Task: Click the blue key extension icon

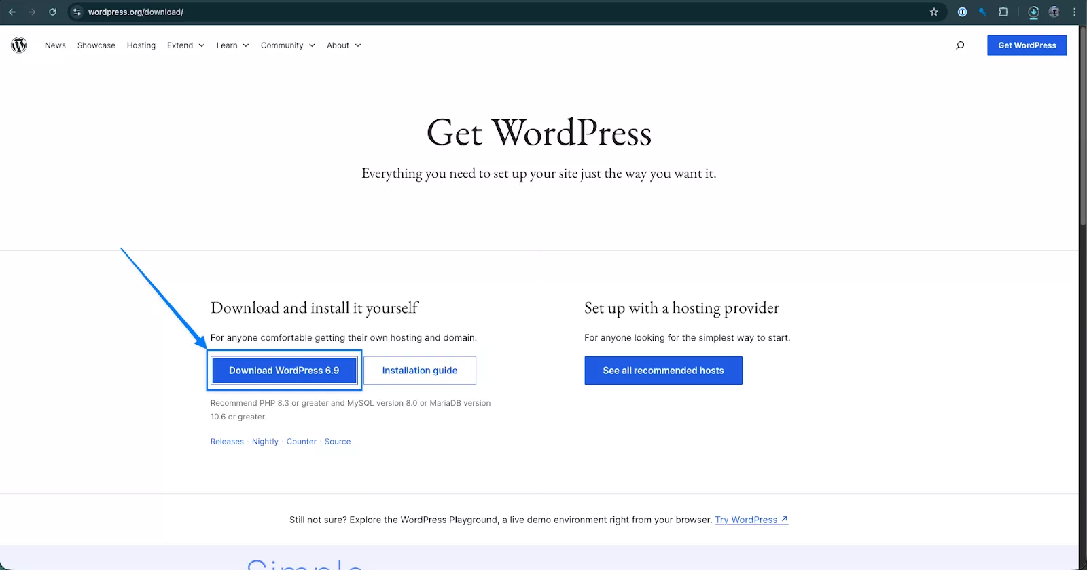Action: click(x=982, y=12)
